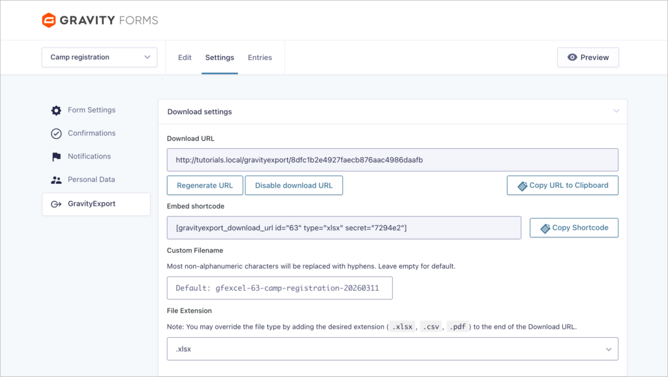This screenshot has width=668, height=377.
Task: Click clipboard icon in Copy URL button
Action: point(523,186)
